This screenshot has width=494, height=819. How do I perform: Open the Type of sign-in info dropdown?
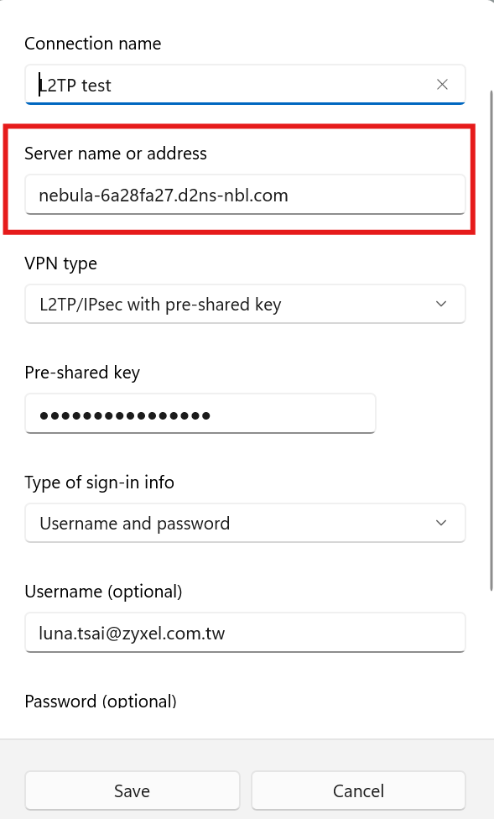(245, 523)
